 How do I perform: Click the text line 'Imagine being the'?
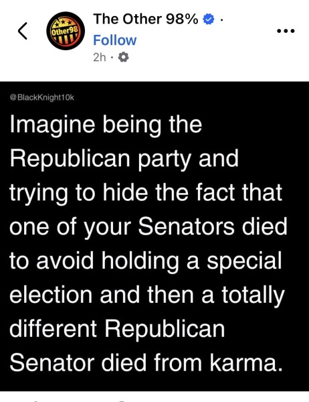[106, 125]
